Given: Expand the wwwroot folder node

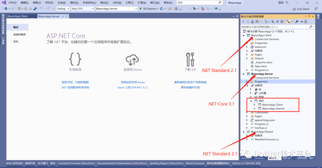Looking at the screenshot, I should click(247, 47).
